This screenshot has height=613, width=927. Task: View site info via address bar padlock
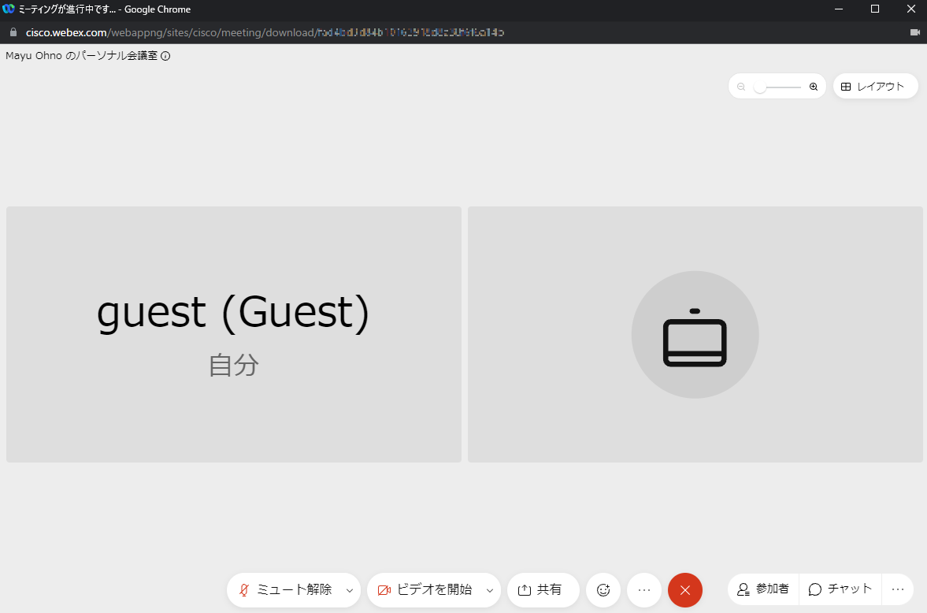(x=13, y=32)
